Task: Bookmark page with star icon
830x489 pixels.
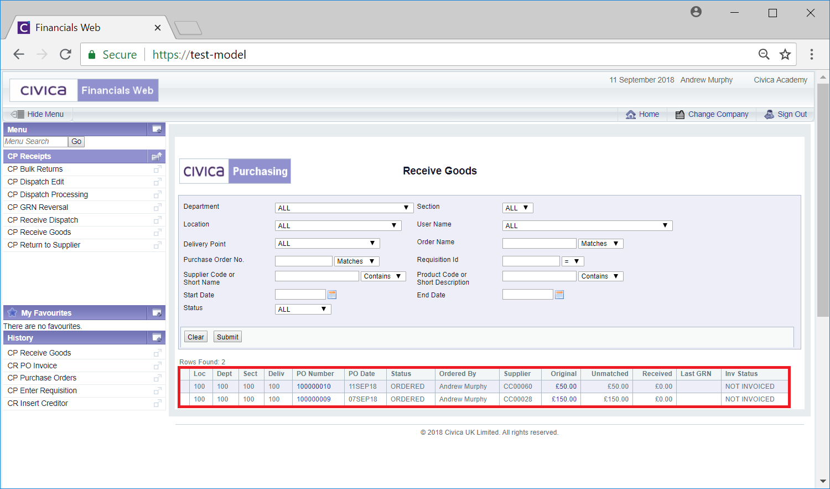Action: coord(785,54)
